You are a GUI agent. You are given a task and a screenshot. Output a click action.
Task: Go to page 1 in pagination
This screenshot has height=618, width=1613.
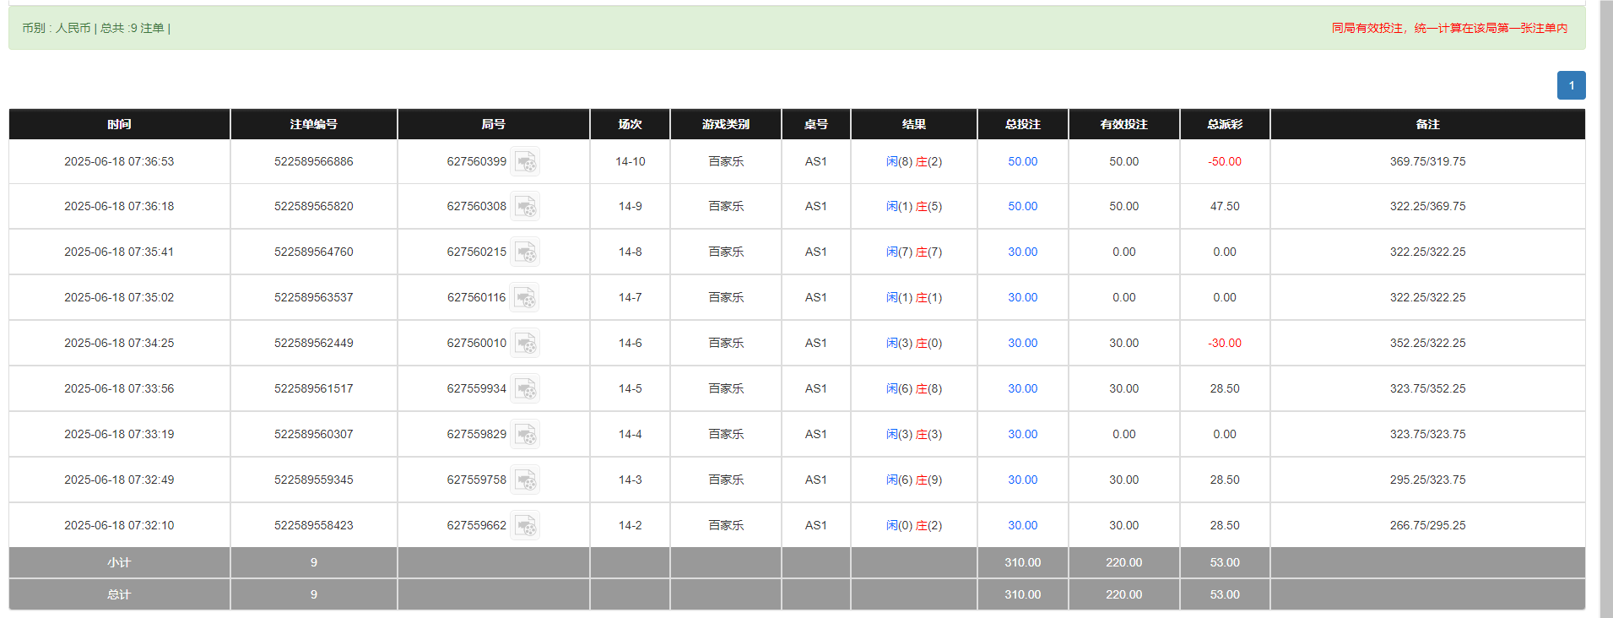(x=1571, y=85)
